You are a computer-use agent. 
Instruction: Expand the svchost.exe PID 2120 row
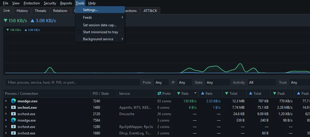[6, 114]
